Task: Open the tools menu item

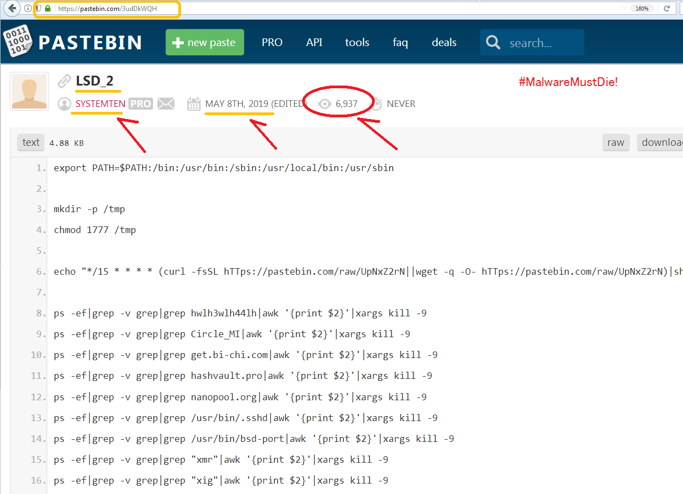Action: [357, 42]
